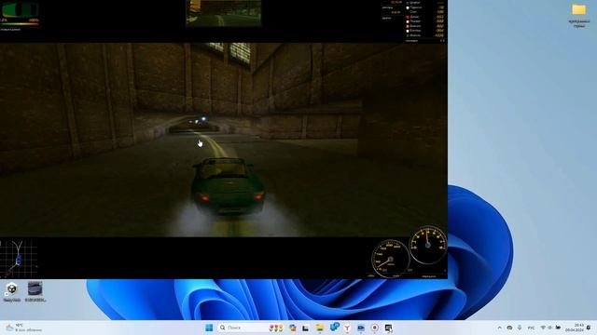
Task: Open the volume speaker tray icon
Action: click(x=549, y=328)
